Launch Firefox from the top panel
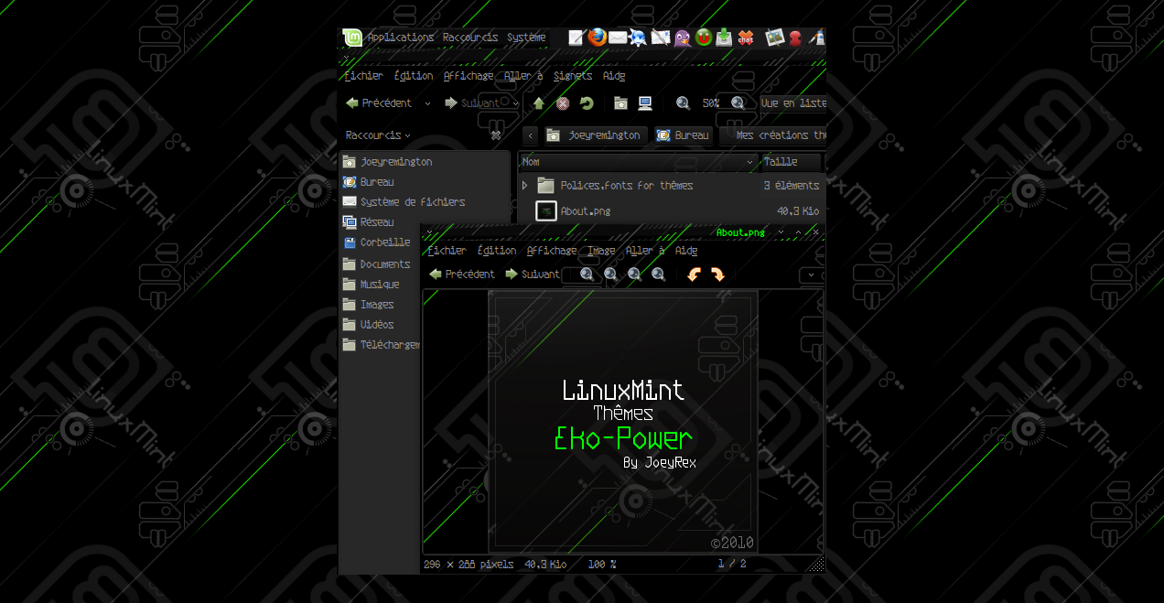The width and height of the screenshot is (1164, 603). [598, 38]
